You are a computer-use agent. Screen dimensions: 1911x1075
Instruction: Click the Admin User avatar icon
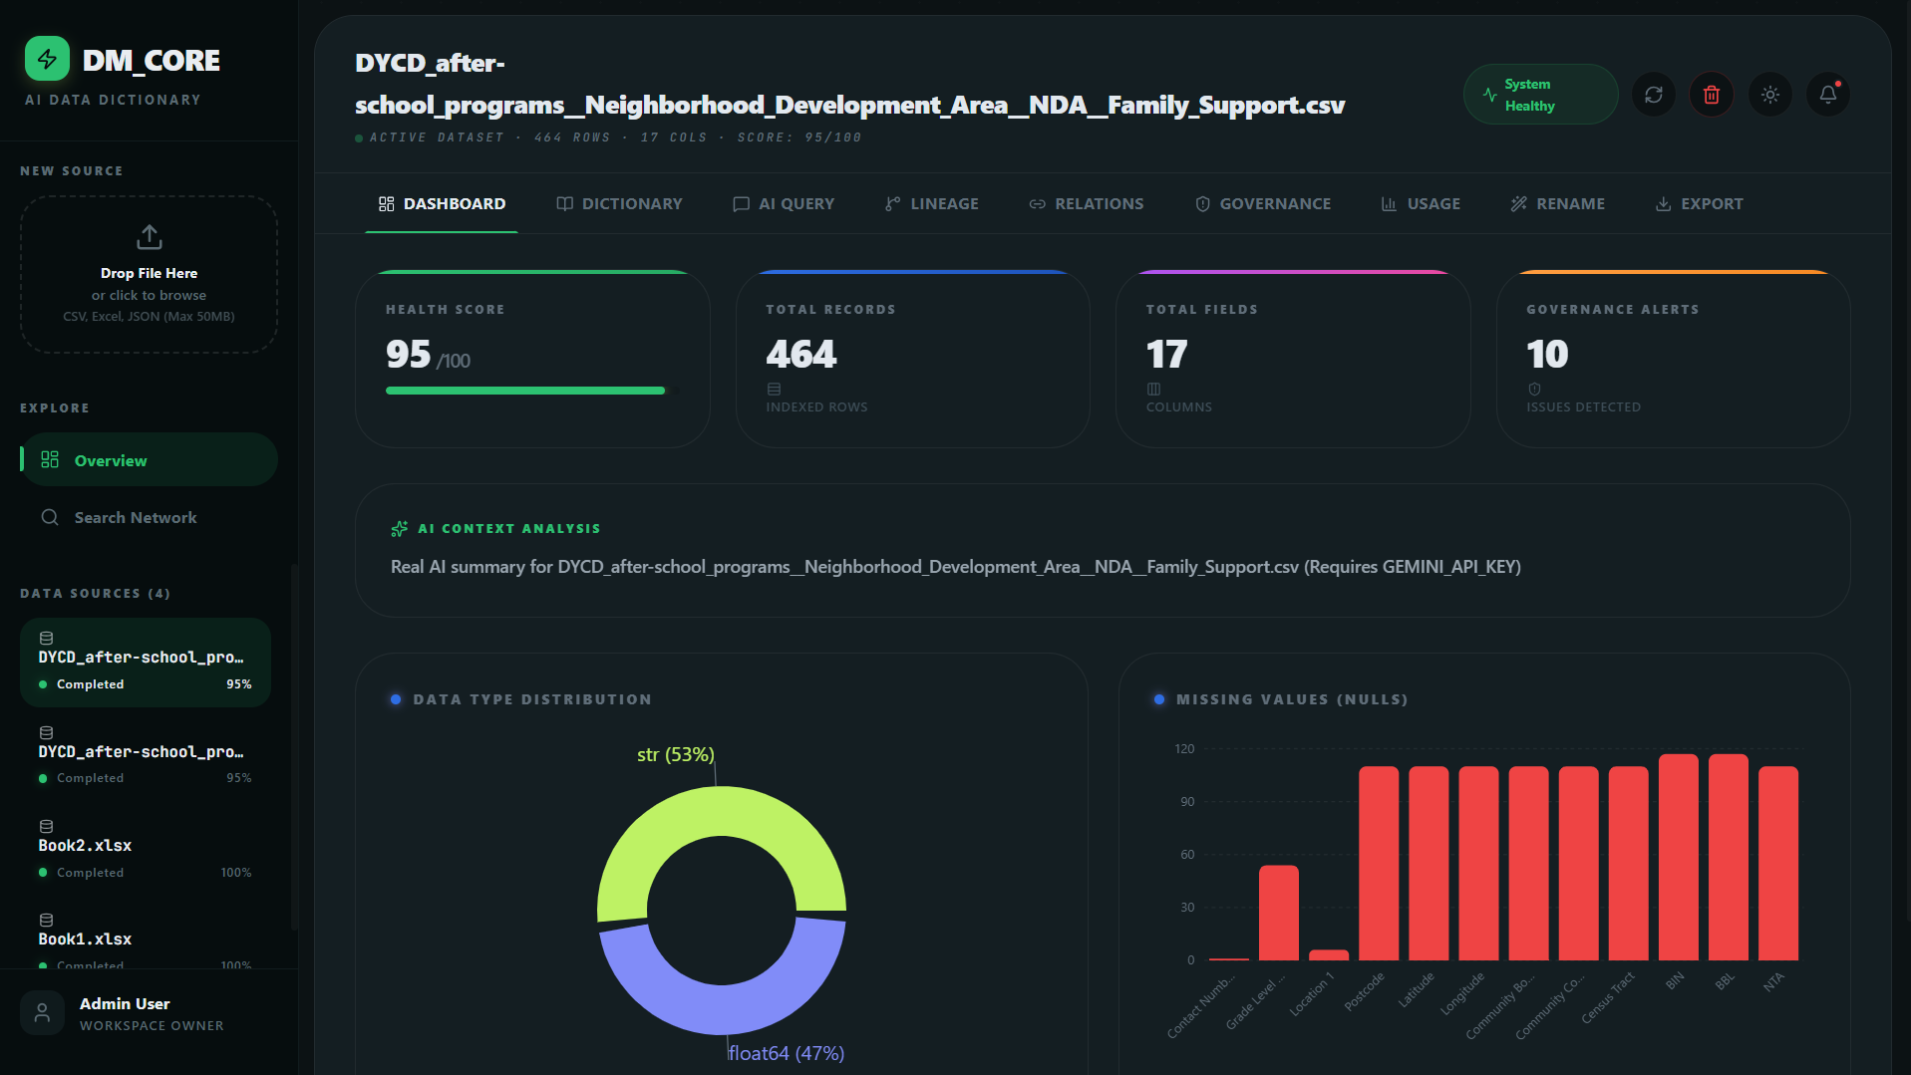tap(42, 1013)
